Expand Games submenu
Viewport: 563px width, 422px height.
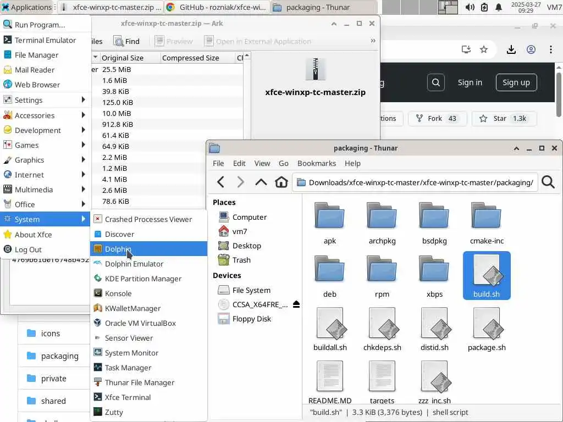point(45,145)
